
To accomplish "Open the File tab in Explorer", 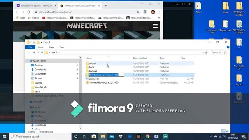I will 30,47.
